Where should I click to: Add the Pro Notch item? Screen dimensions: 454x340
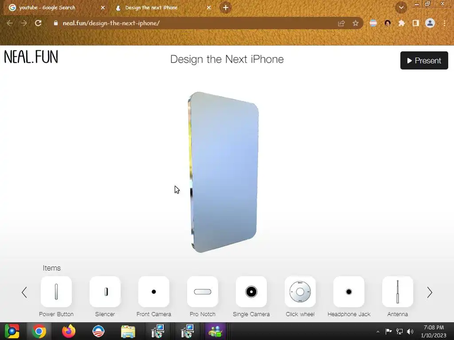coord(202,291)
